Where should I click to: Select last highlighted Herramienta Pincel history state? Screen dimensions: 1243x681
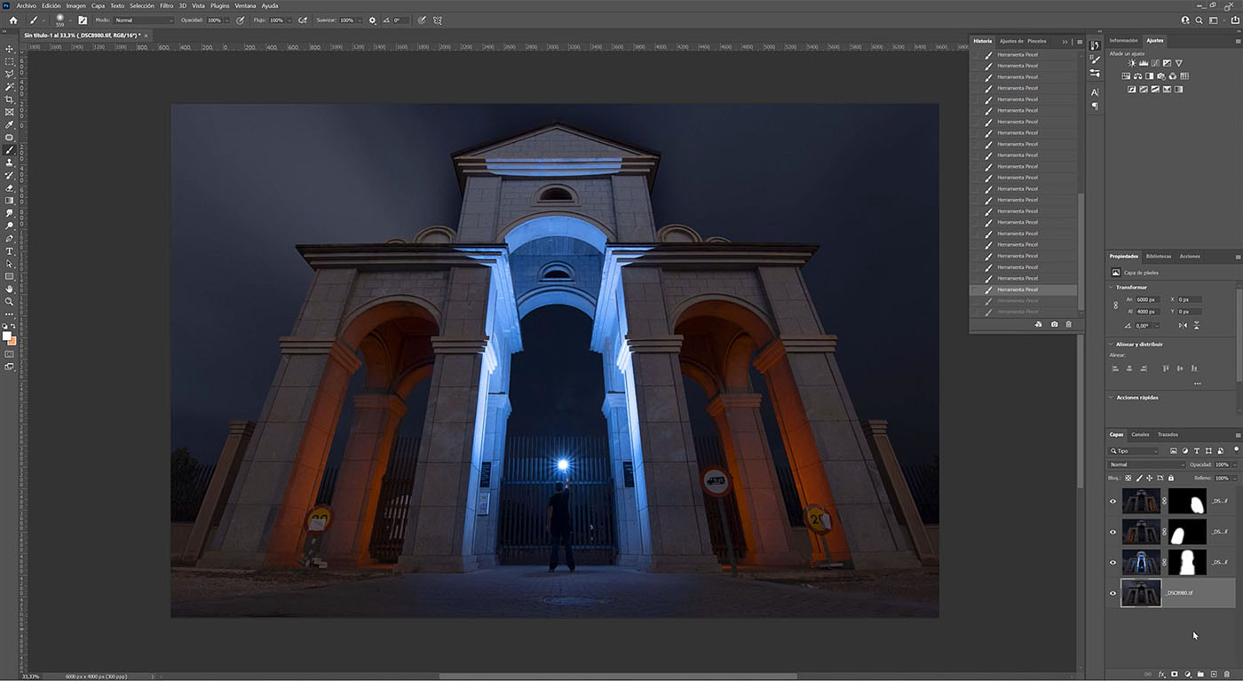point(1023,289)
